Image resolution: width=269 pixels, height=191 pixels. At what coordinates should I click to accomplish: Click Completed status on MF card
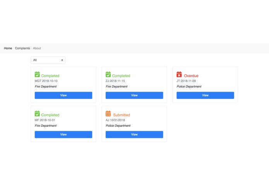(50, 115)
